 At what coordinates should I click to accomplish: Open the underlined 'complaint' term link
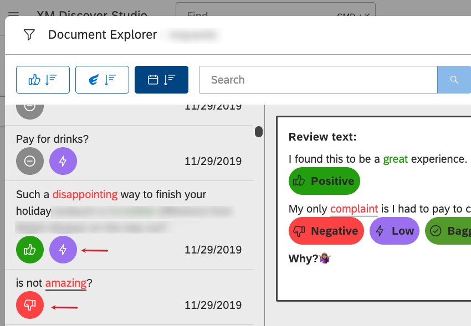click(x=354, y=209)
